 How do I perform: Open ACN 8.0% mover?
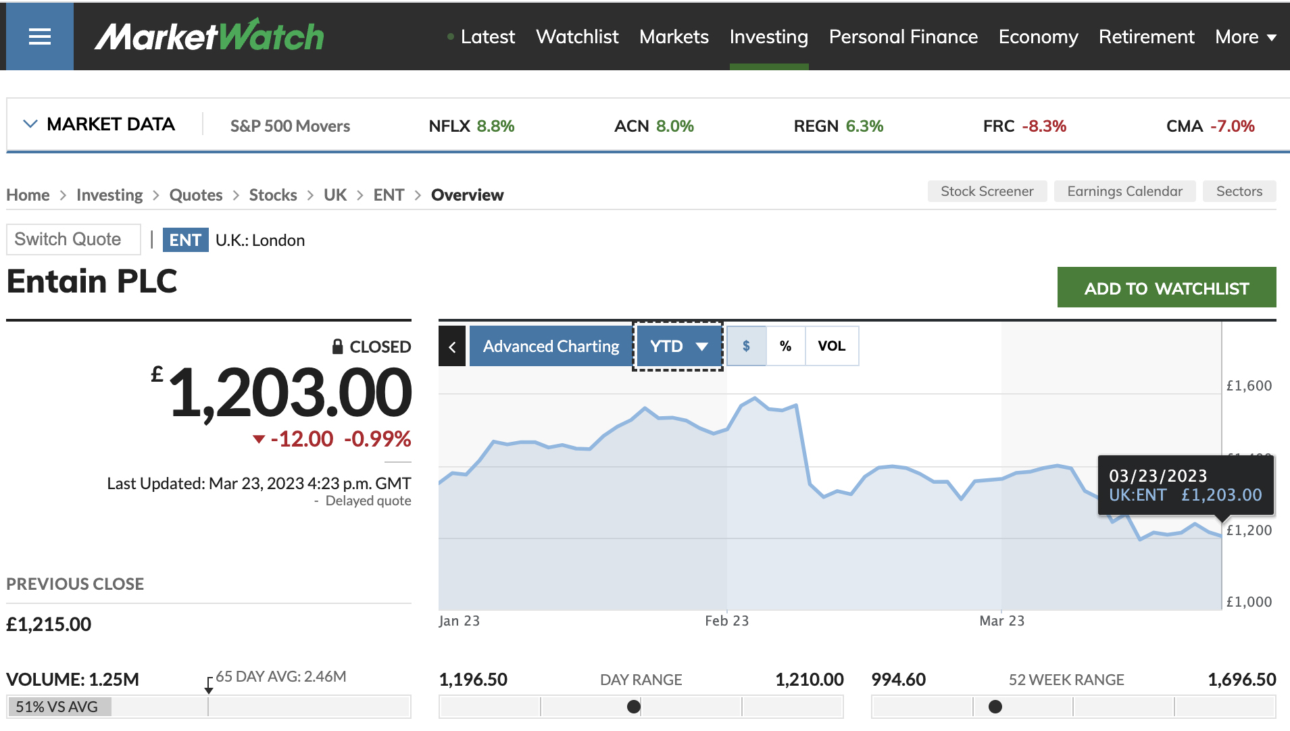tap(654, 126)
